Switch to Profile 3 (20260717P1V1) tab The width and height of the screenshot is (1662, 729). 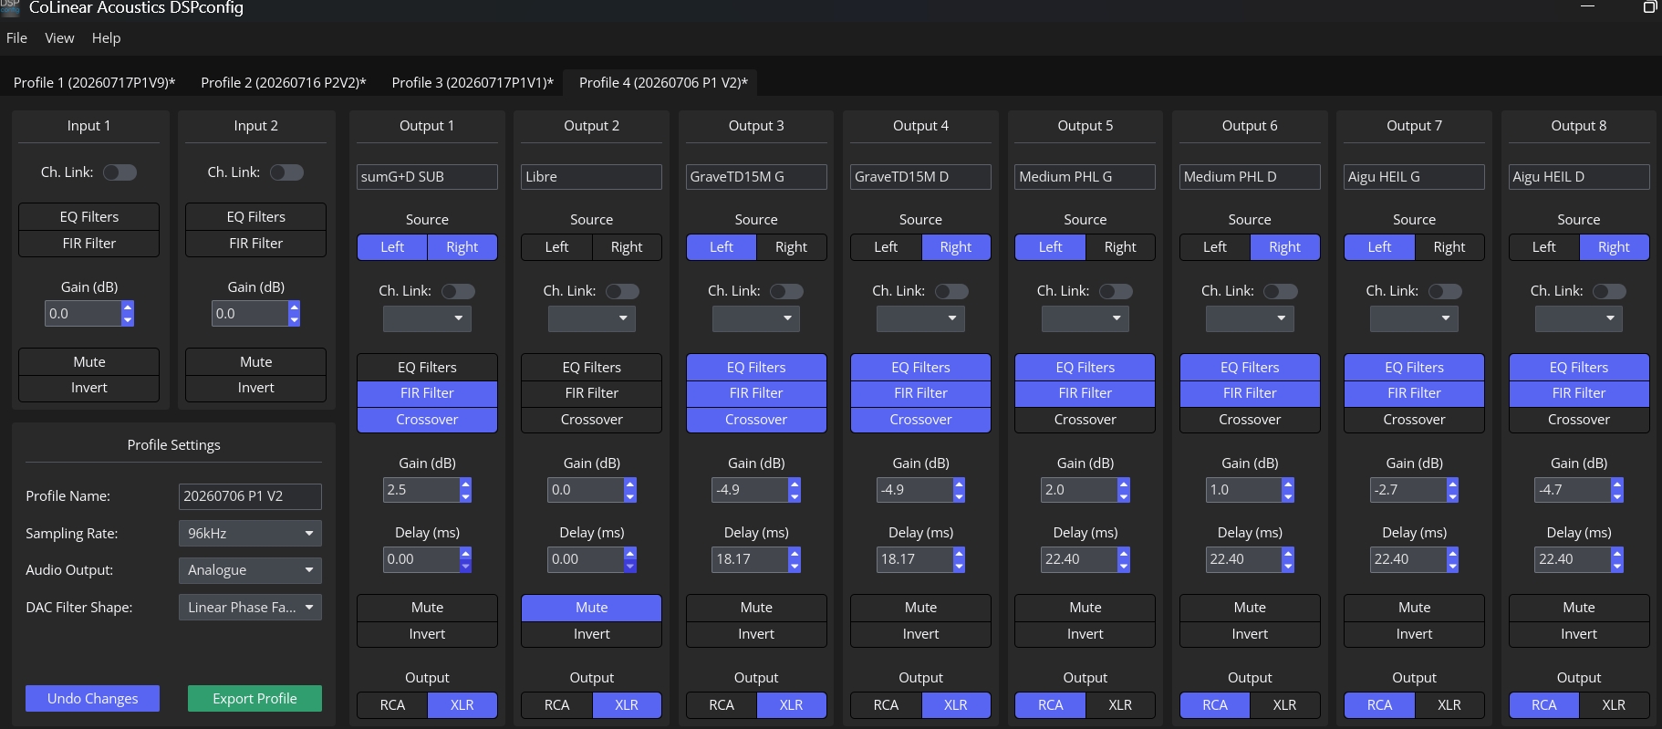pos(473,83)
